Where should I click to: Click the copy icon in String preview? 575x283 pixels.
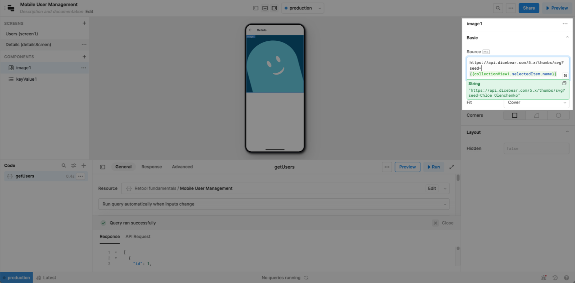(564, 84)
